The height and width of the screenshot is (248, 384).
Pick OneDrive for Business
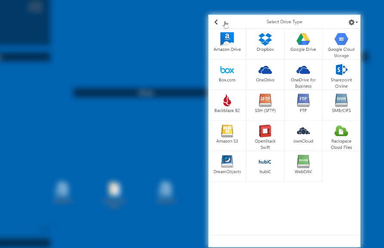point(303,70)
